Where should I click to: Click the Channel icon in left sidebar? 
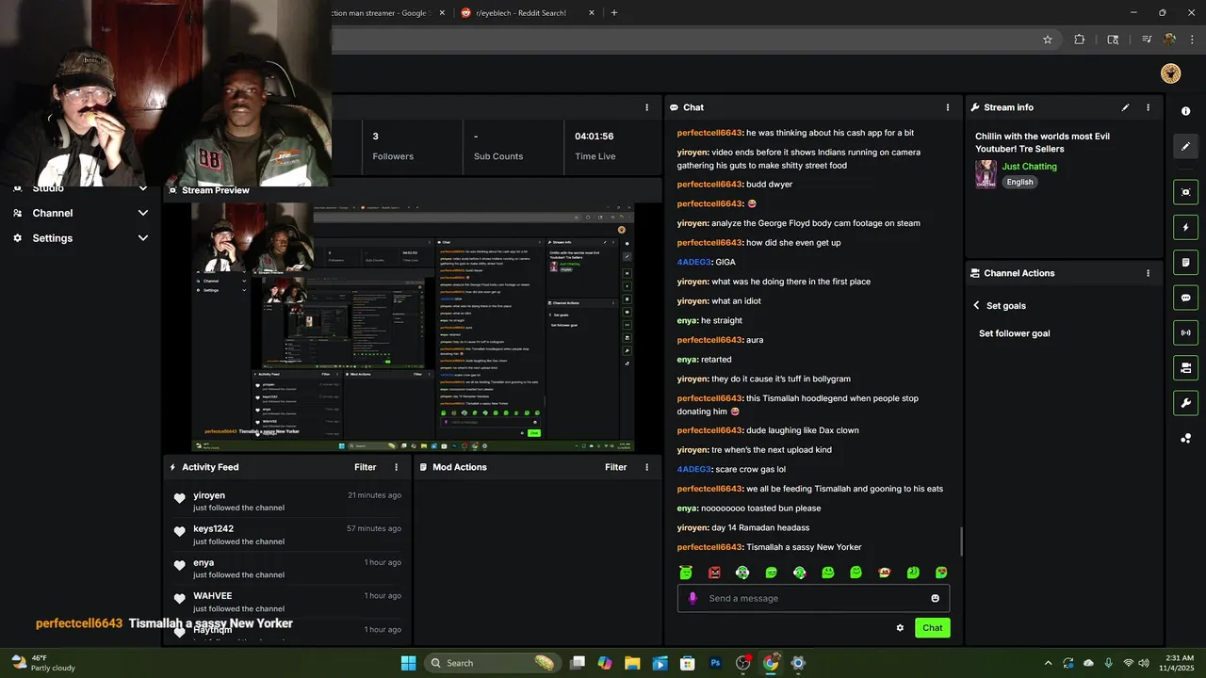coord(17,213)
